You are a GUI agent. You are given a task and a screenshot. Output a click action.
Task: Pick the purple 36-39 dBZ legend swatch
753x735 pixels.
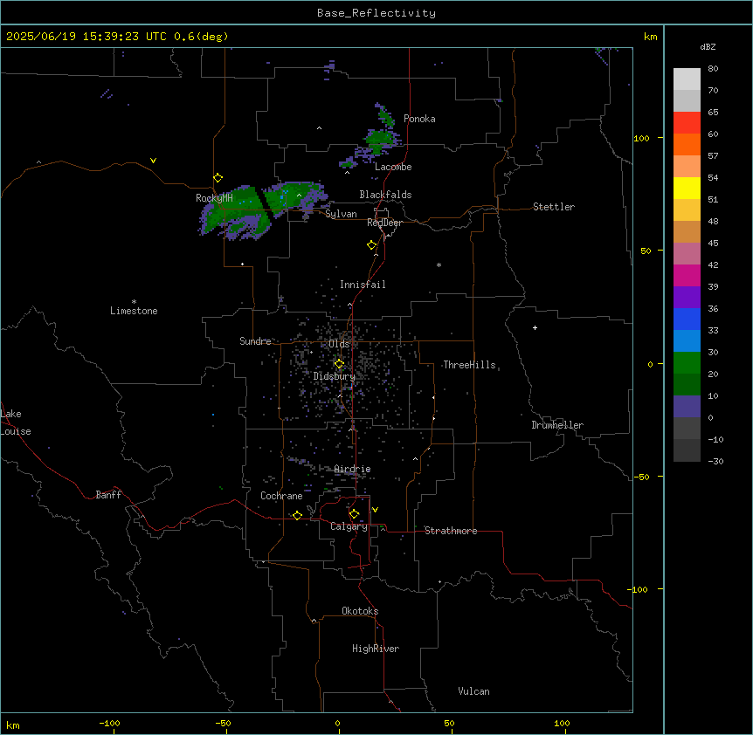click(687, 297)
